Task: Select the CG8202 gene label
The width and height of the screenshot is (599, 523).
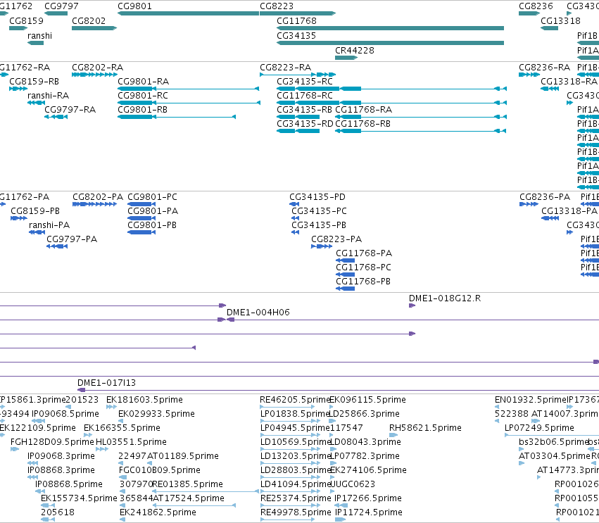Action: tap(89, 20)
